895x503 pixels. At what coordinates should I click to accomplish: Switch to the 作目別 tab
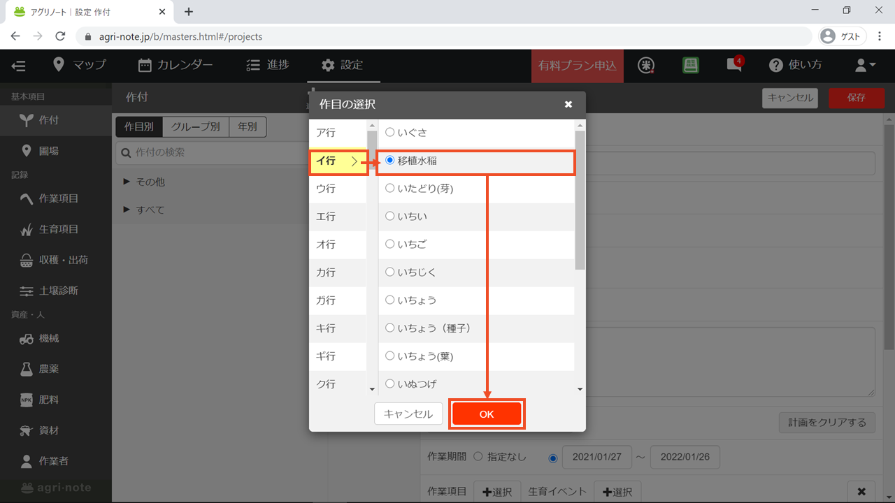tap(139, 126)
